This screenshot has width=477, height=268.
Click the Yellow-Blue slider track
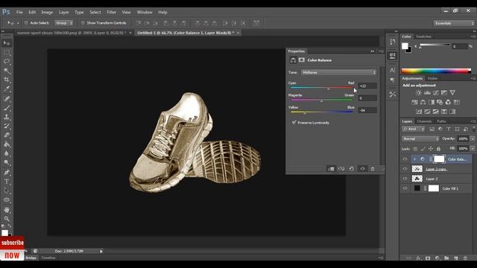[x=321, y=112]
